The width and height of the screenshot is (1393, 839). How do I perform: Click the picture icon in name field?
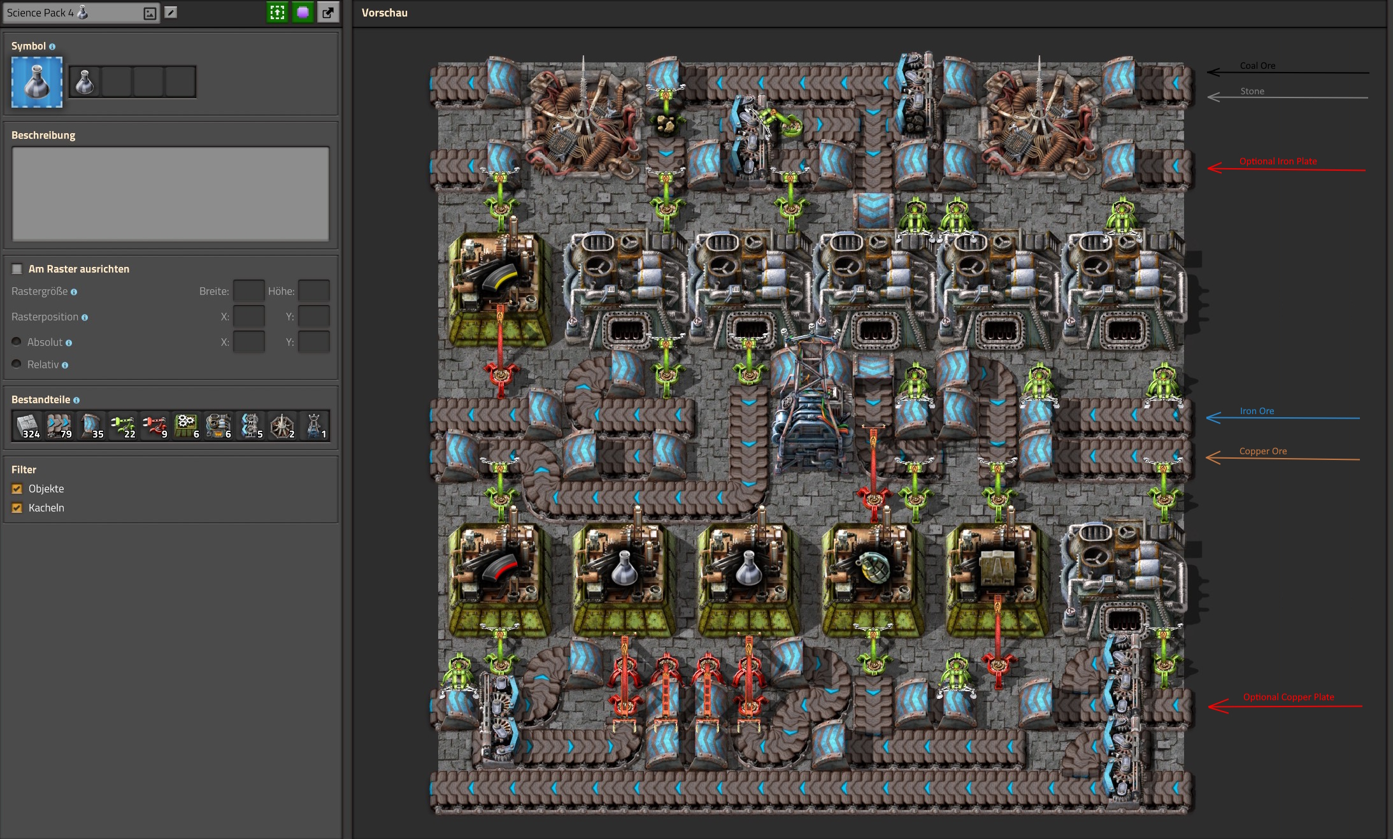point(150,13)
